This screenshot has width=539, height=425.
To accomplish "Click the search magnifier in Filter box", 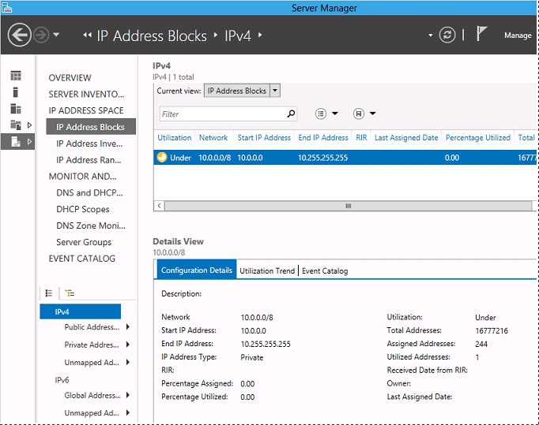I will pos(291,114).
